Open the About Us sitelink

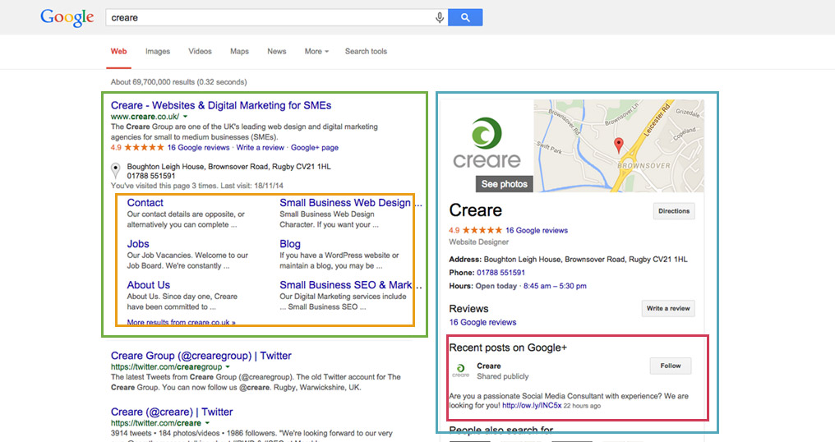pos(149,285)
